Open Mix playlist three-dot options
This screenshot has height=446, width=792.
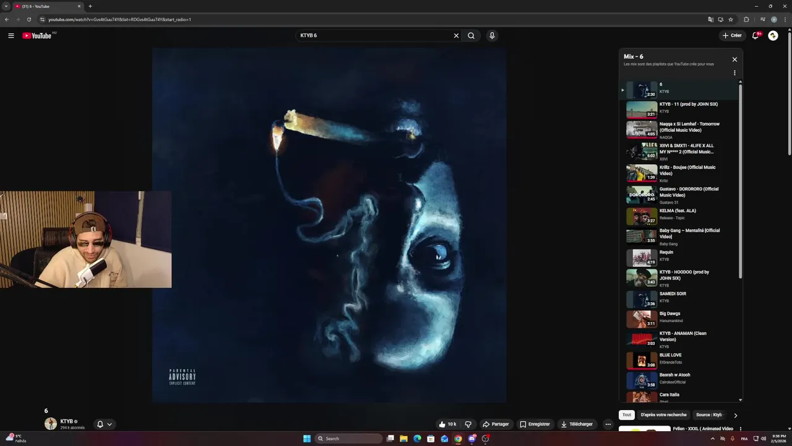coord(734,73)
